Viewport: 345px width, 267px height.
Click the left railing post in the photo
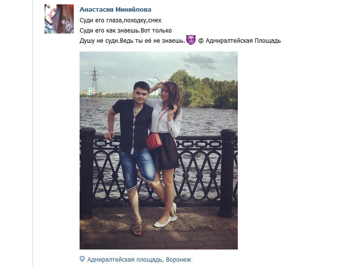coord(87,172)
